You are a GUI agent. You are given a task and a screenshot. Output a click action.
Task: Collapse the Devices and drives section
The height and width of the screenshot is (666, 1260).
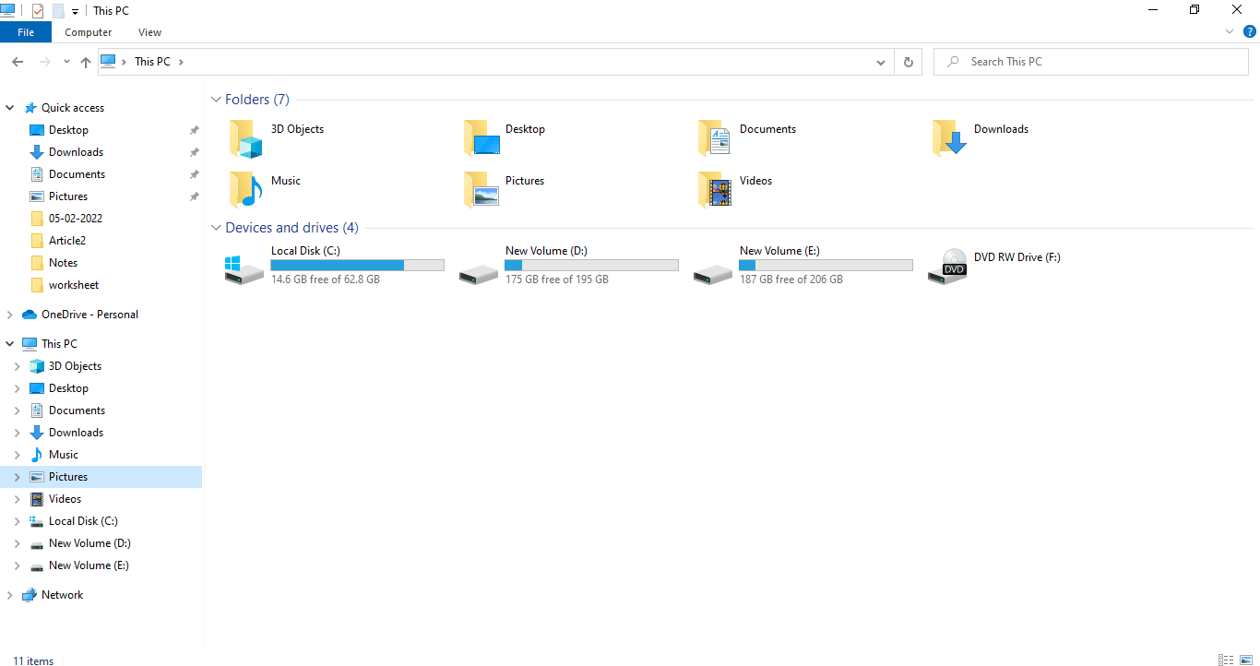[x=216, y=227]
